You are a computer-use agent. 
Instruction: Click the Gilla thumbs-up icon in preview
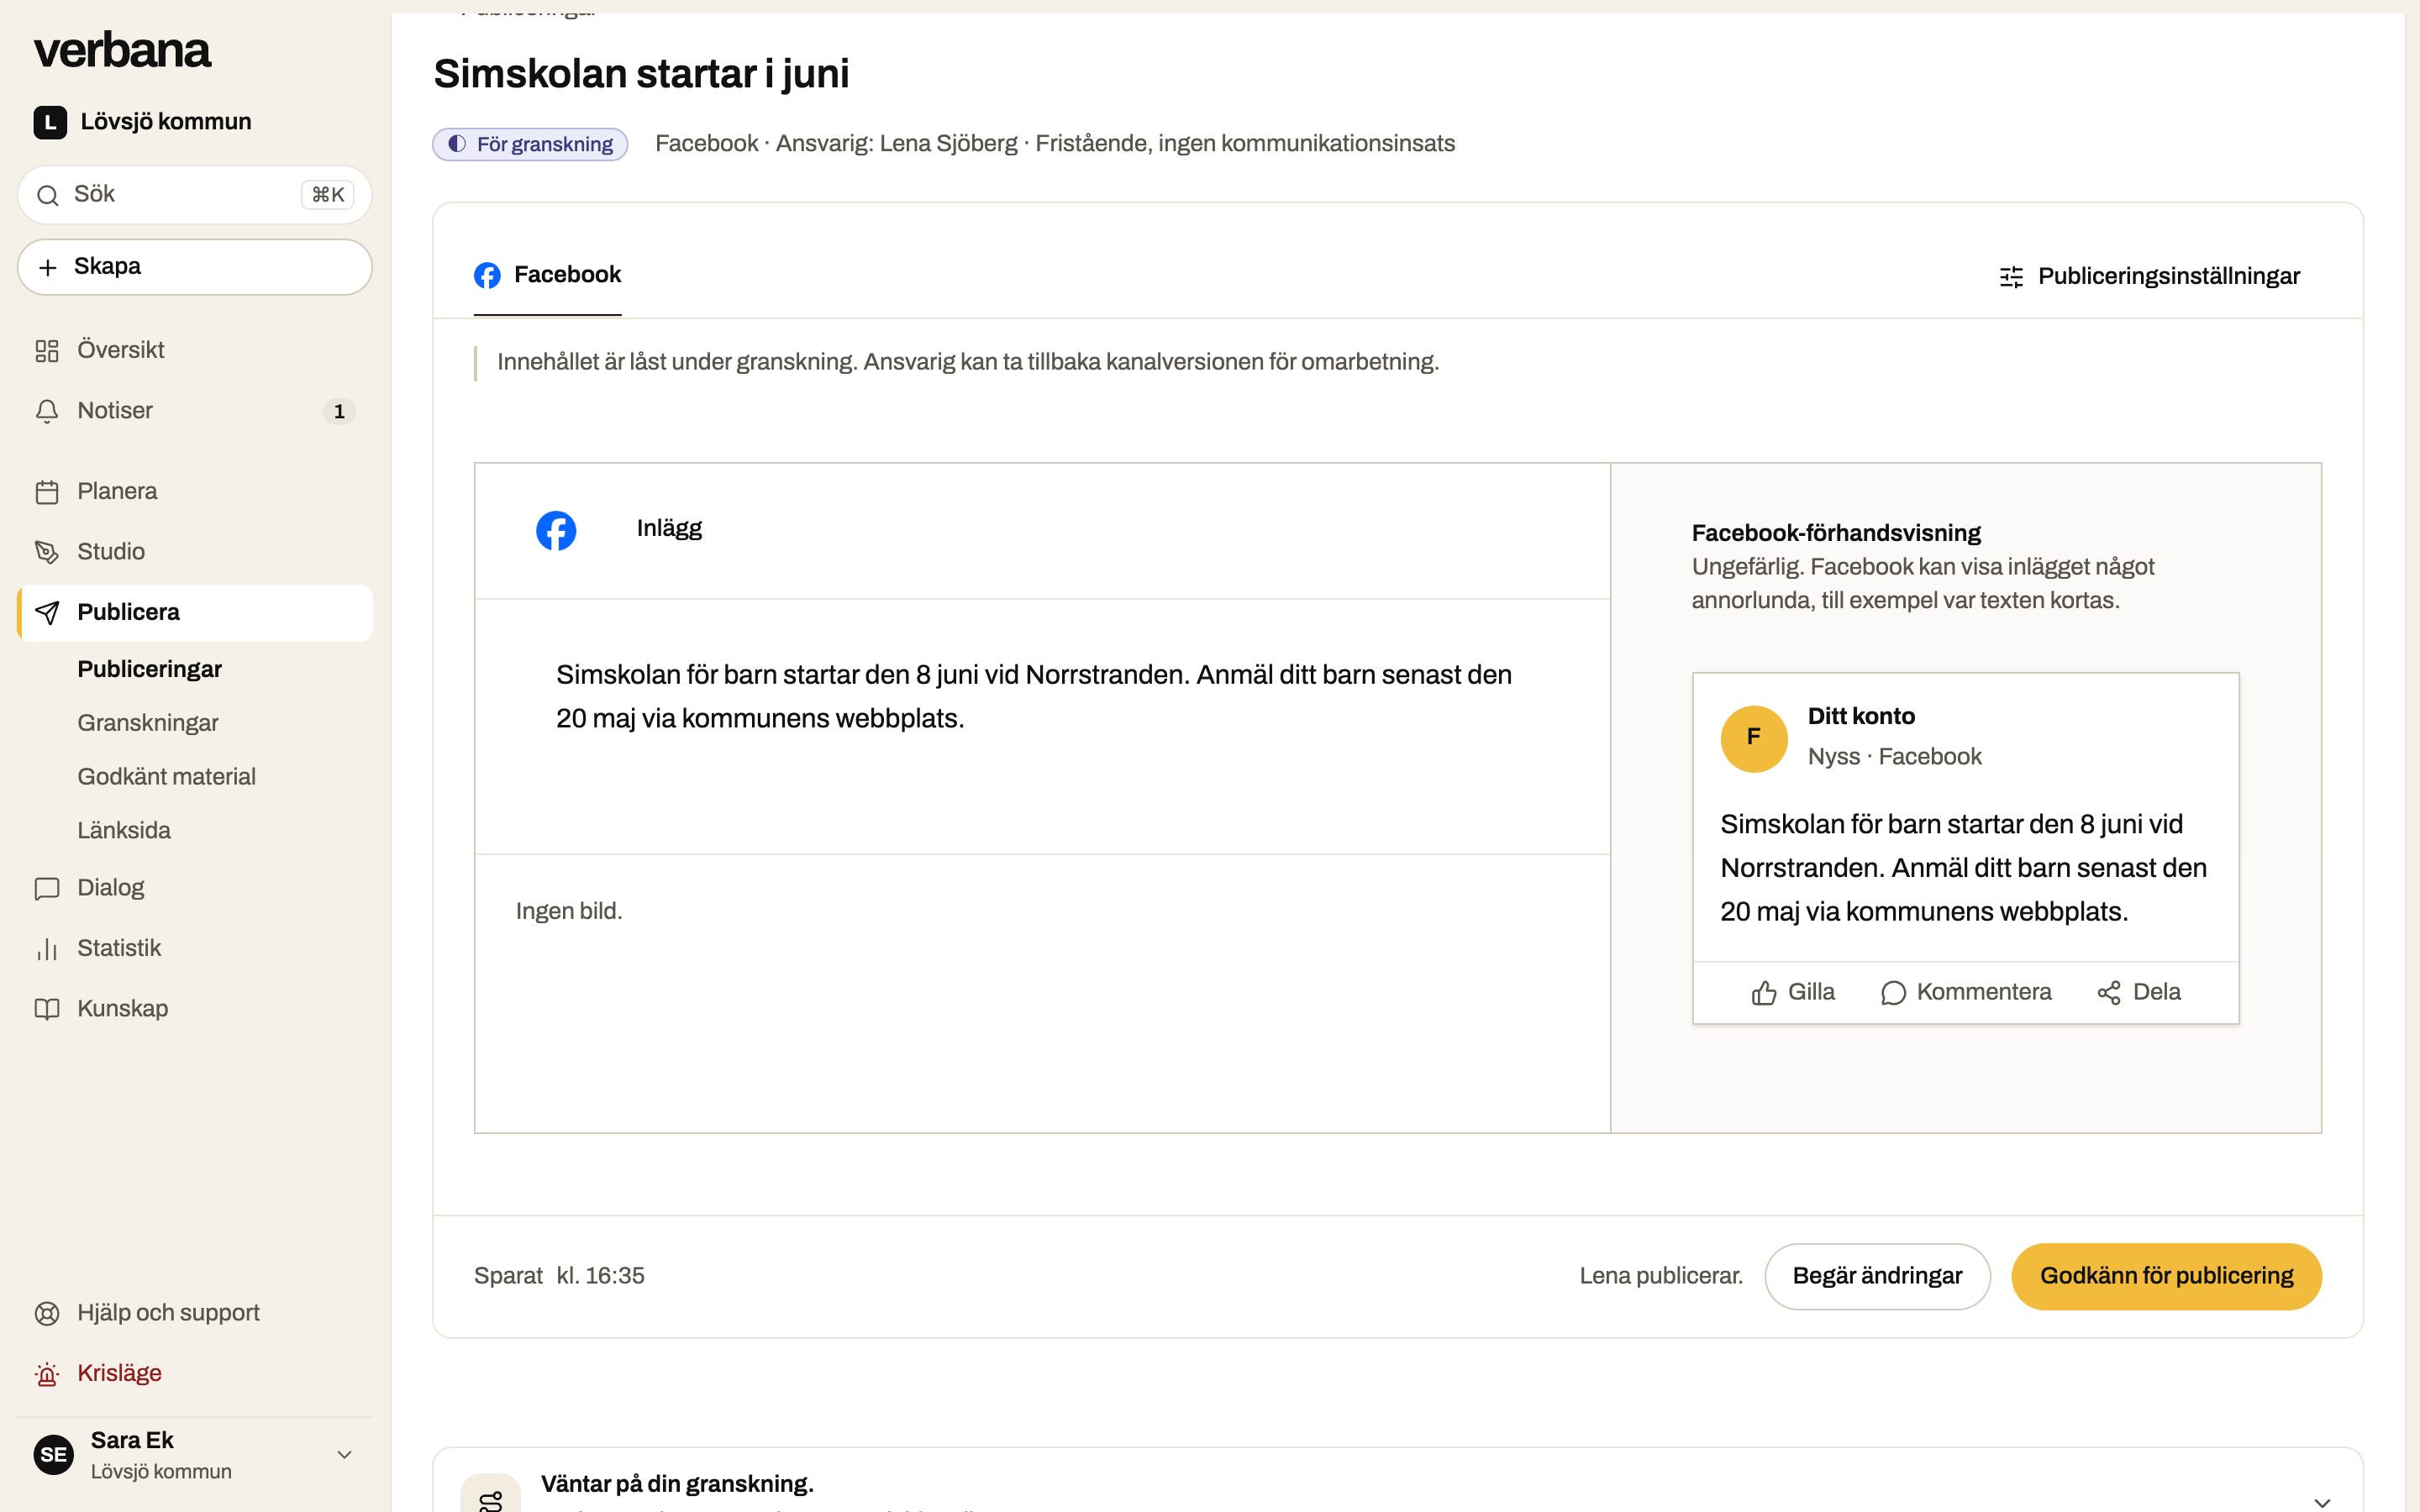click(1764, 993)
